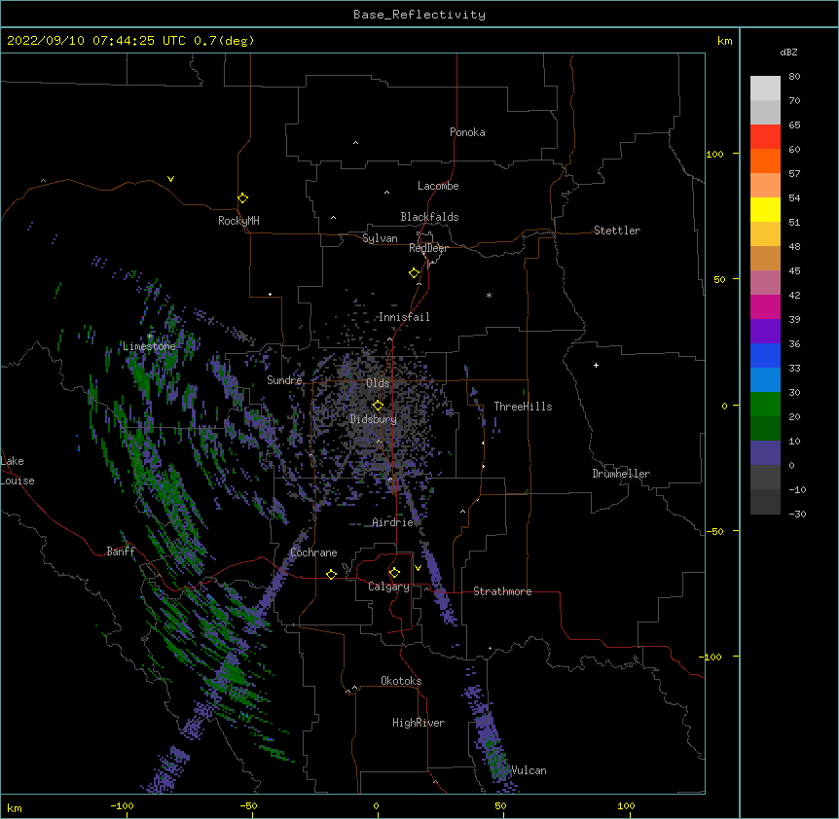Select the Banff town label
Viewport: 839px width, 819px height.
tap(121, 552)
